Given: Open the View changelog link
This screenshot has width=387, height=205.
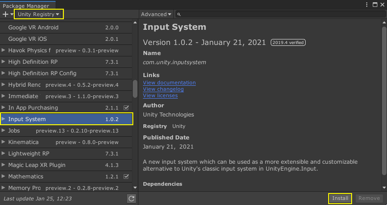Looking at the screenshot, I should (163, 89).
